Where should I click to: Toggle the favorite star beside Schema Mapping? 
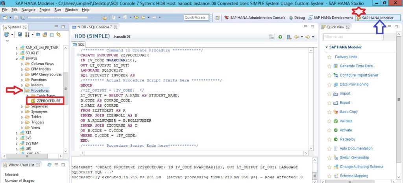(329, 176)
